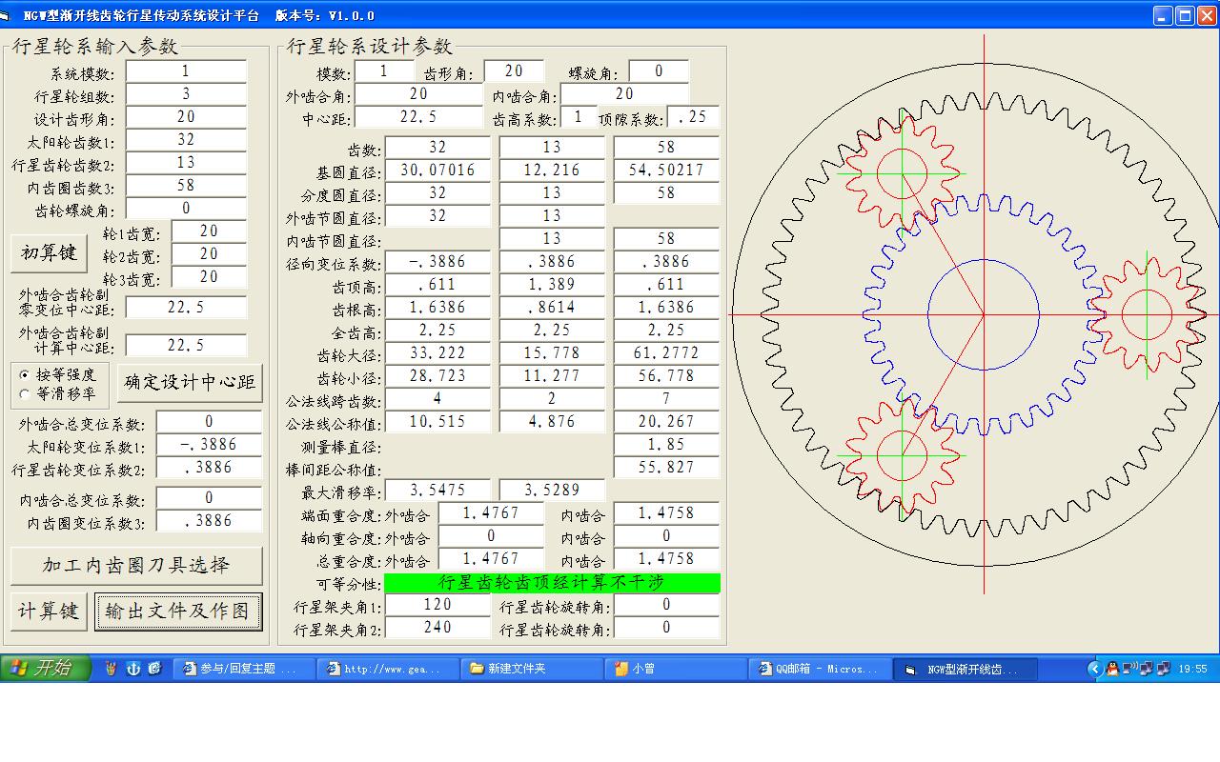Switch to QQ邮箱 taskbar window

(x=819, y=670)
